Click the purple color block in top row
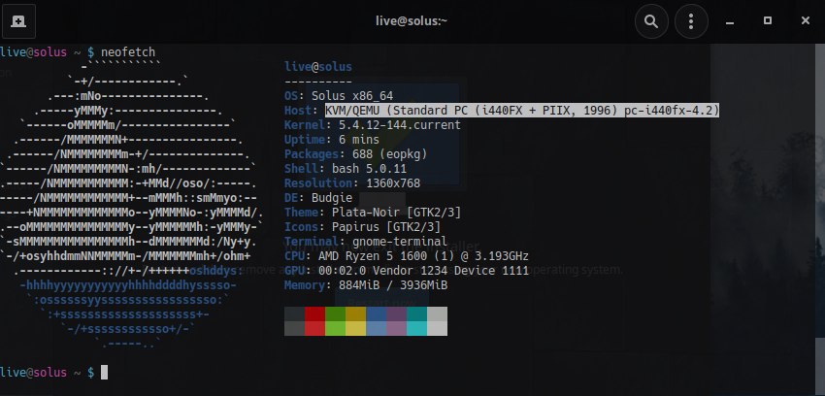825x396 pixels. (x=396, y=313)
